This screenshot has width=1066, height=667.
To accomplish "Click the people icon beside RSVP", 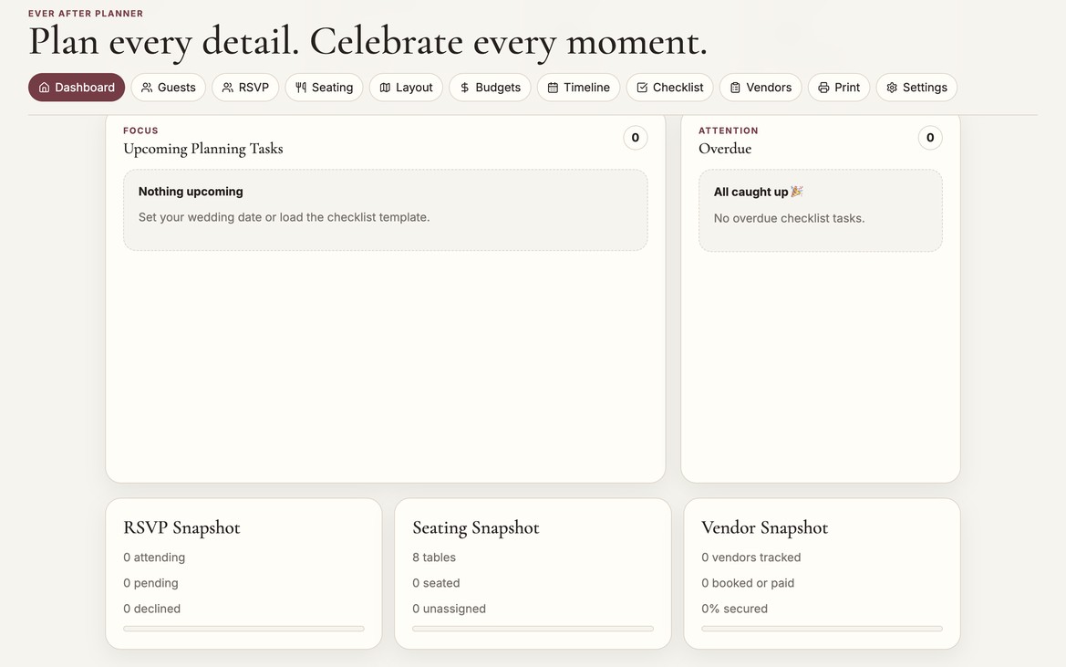I will [228, 88].
